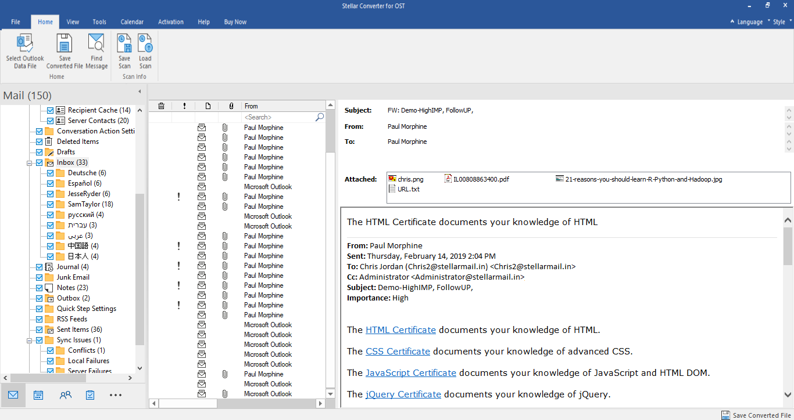The height and width of the screenshot is (420, 794).
Task: Collapse the Inbox folder tree
Action: (29, 163)
